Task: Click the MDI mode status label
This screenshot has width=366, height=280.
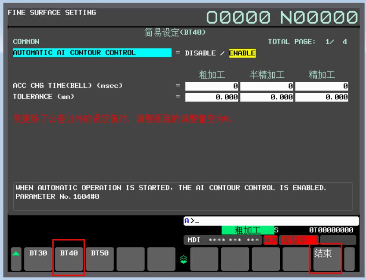Action: coord(194,240)
